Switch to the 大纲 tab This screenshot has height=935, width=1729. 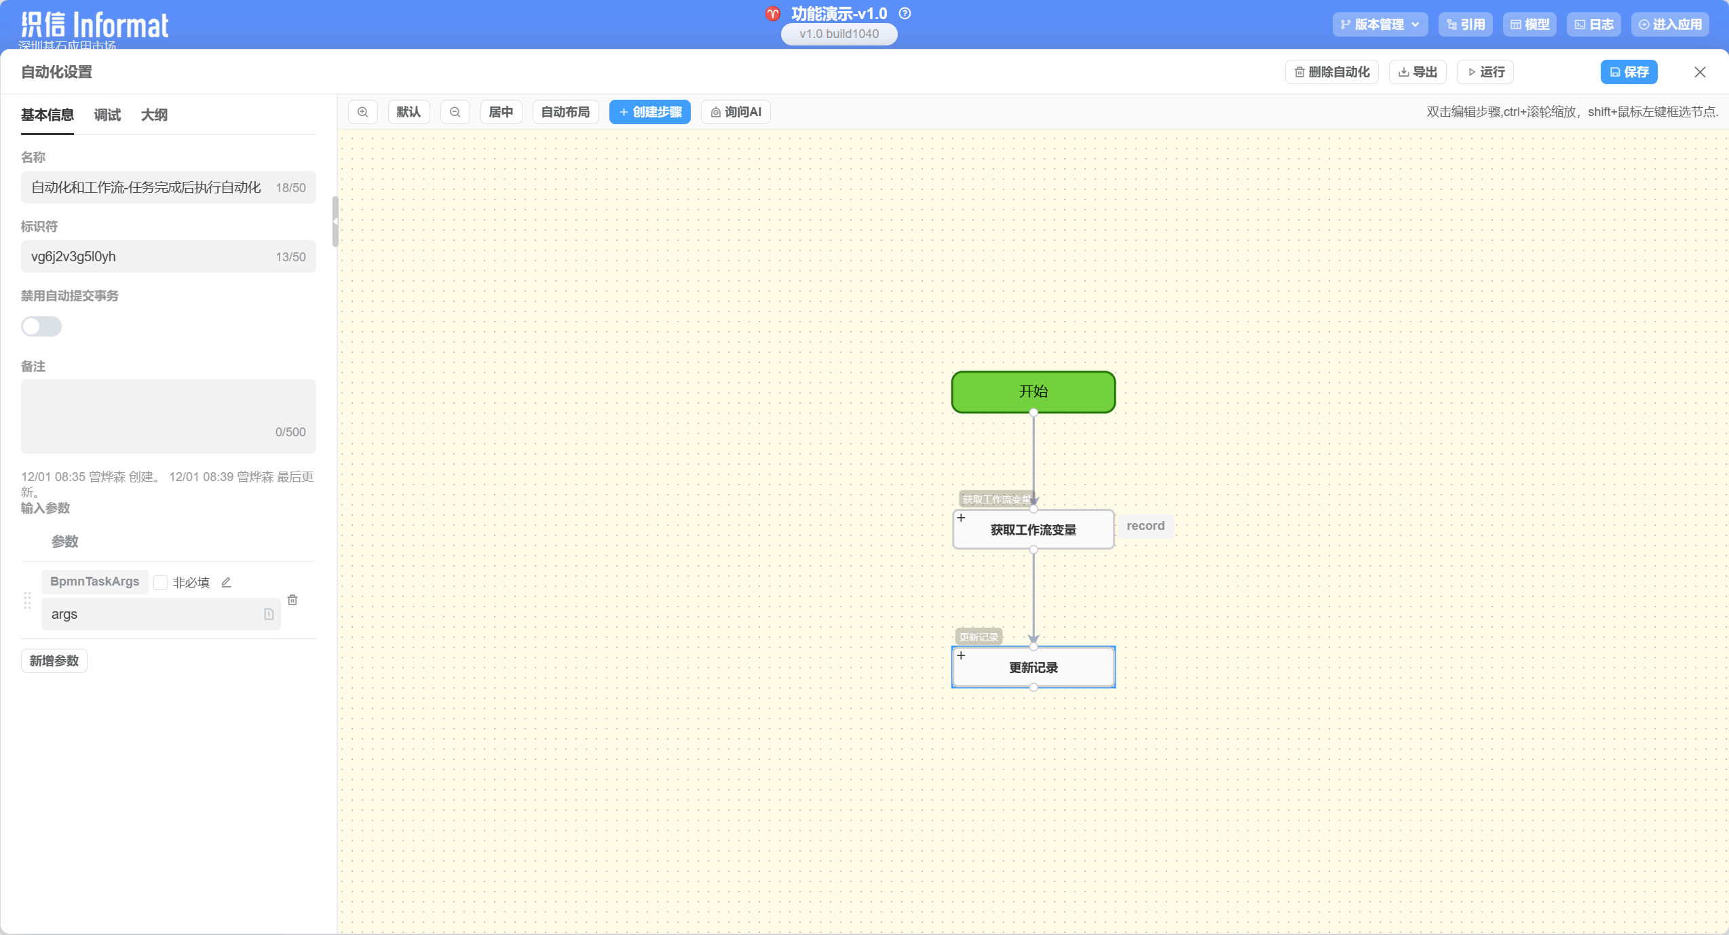point(154,115)
